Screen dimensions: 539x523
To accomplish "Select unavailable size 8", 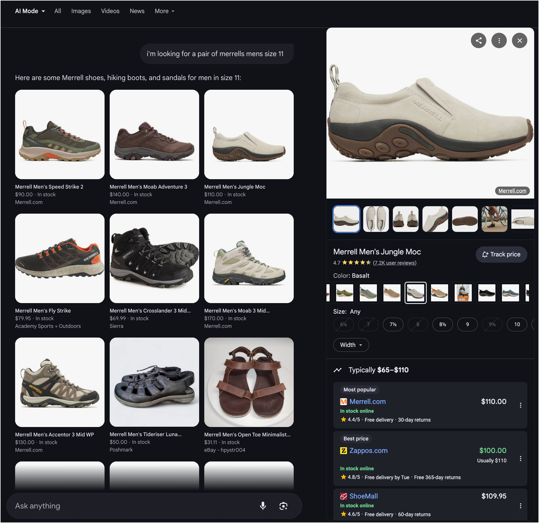I will [418, 324].
